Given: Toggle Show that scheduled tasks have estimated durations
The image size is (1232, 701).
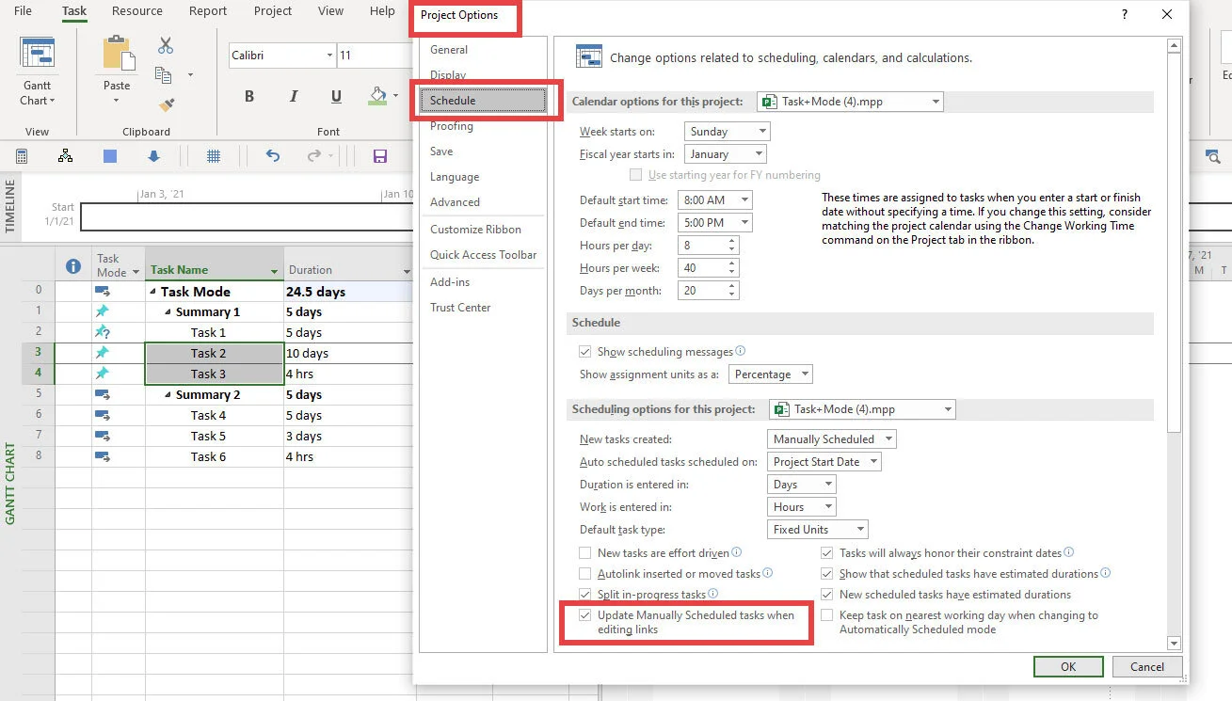Looking at the screenshot, I should click(827, 574).
